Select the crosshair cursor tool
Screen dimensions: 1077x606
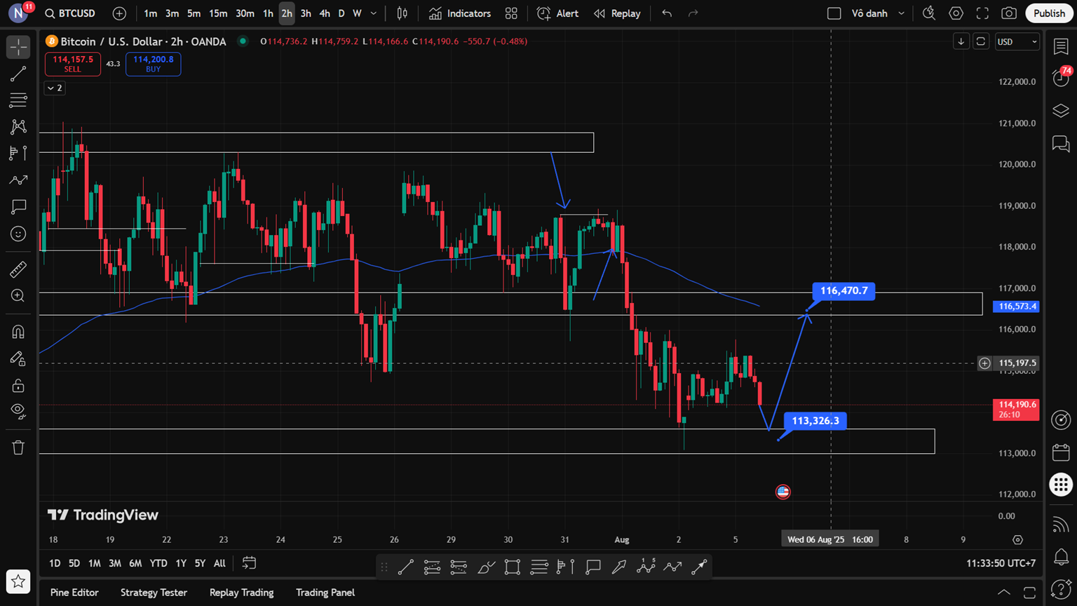[18, 47]
